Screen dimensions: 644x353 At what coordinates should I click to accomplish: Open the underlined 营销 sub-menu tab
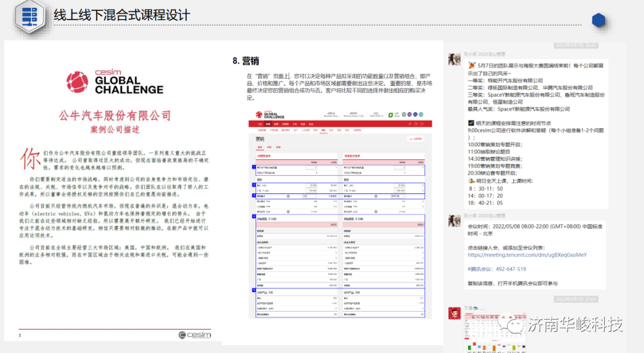323,131
